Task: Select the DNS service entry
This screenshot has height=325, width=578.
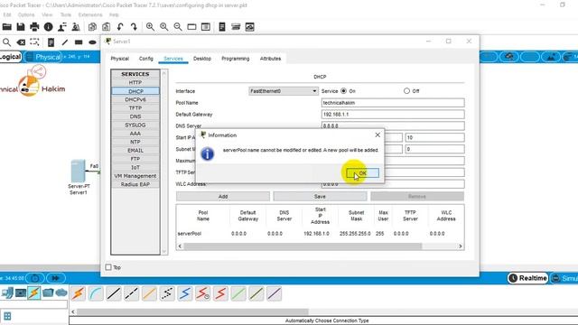Action: (x=135, y=116)
